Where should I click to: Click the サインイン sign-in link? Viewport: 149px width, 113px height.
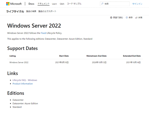click(137, 4)
